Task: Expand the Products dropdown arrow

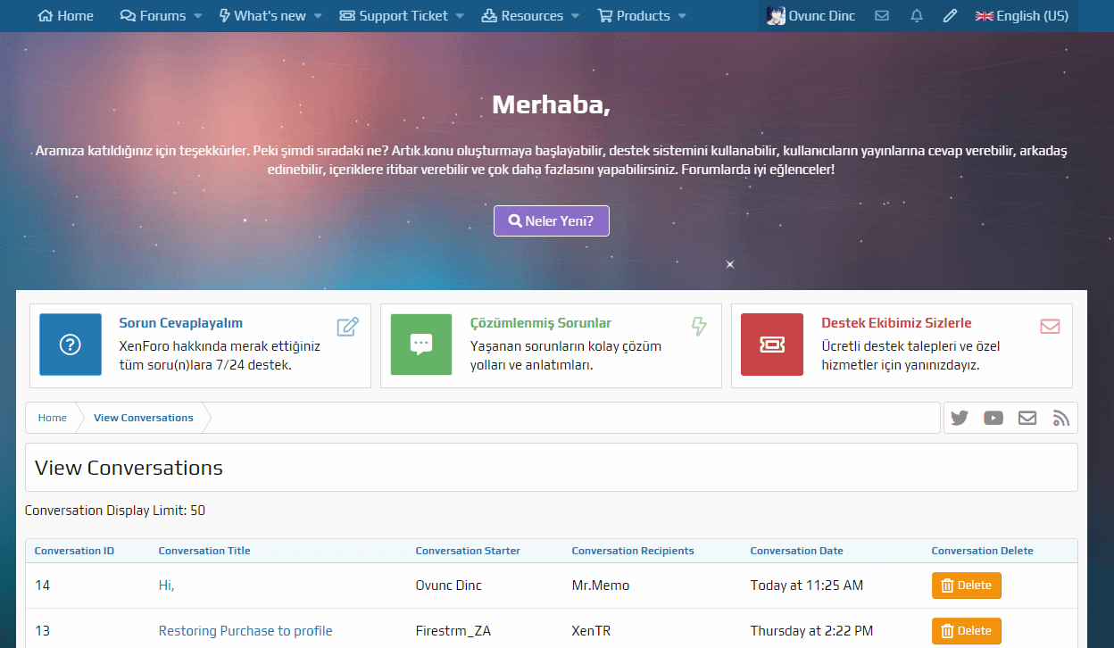Action: pyautogui.click(x=682, y=16)
